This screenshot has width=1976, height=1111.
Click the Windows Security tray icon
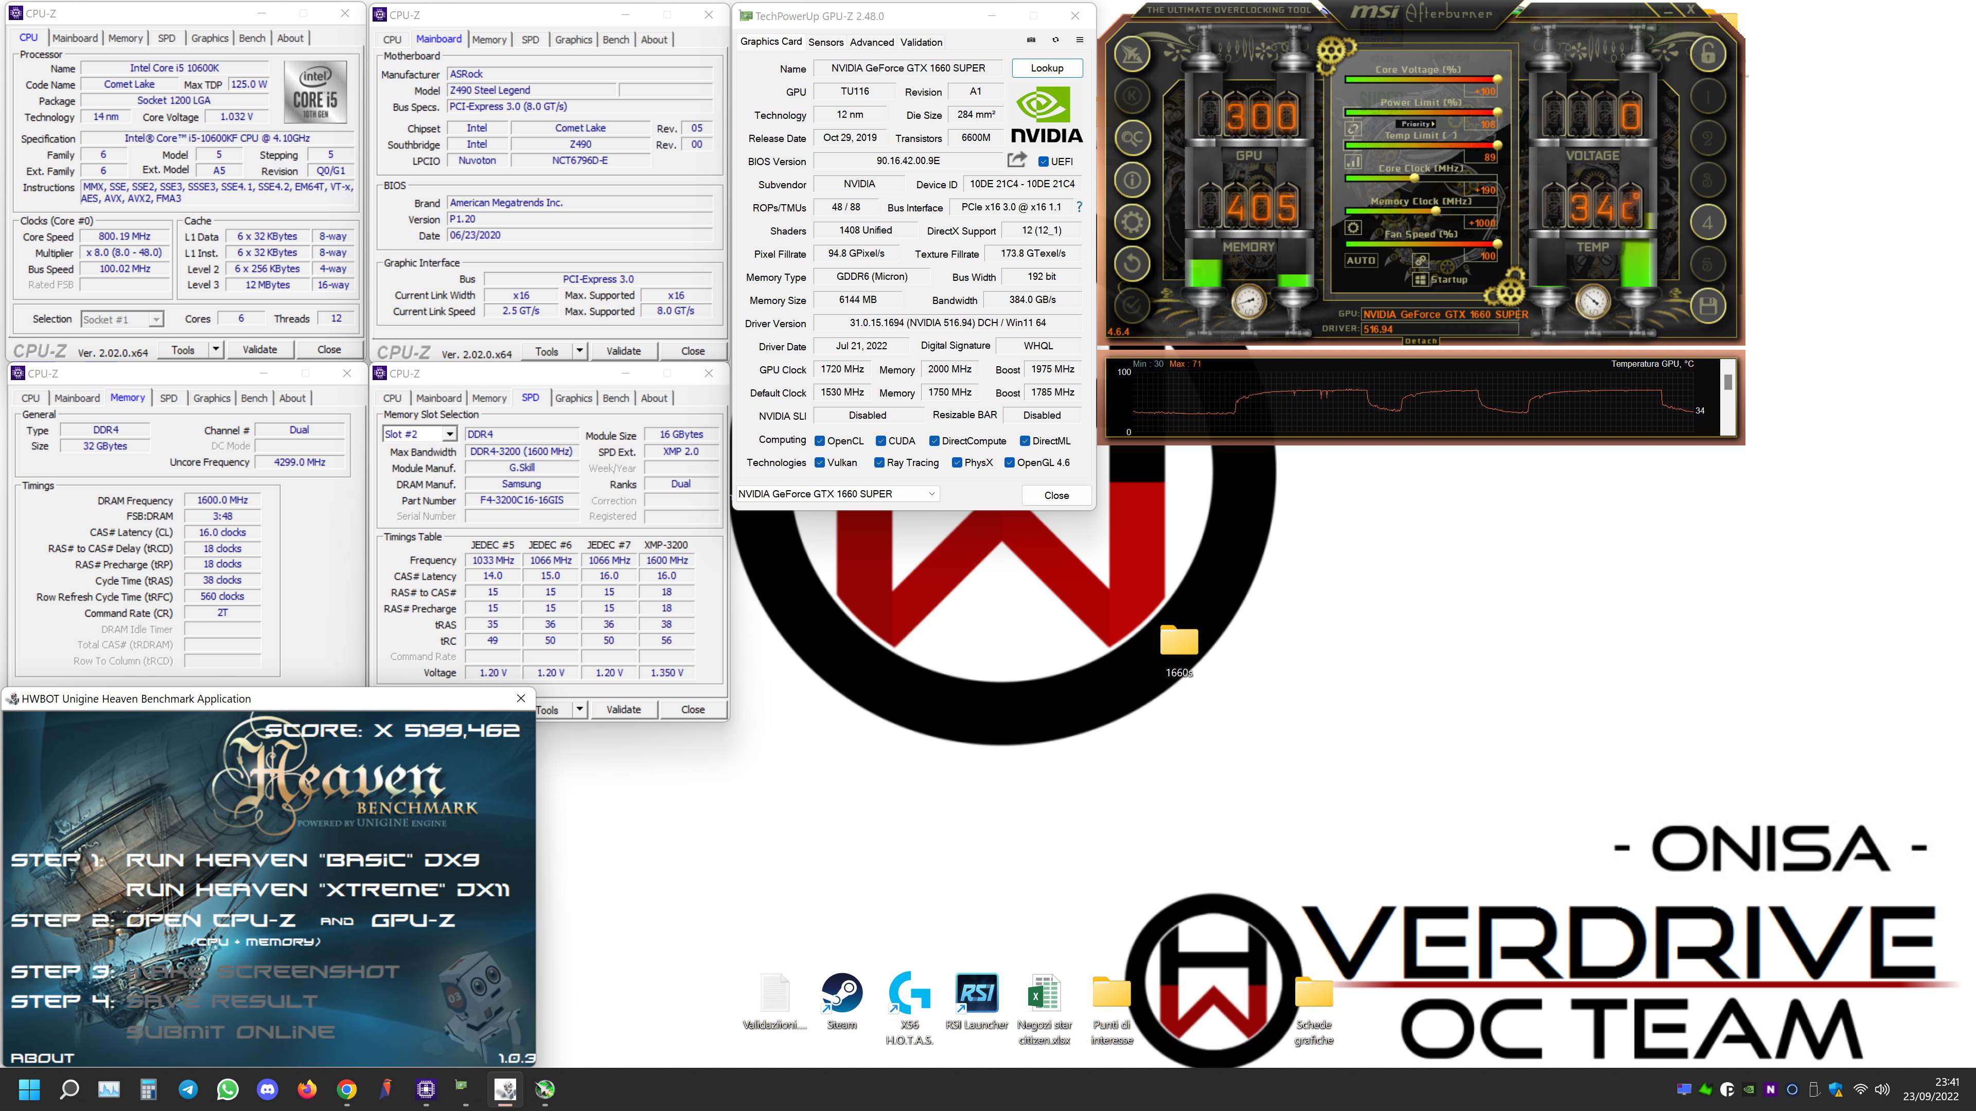click(x=1836, y=1089)
